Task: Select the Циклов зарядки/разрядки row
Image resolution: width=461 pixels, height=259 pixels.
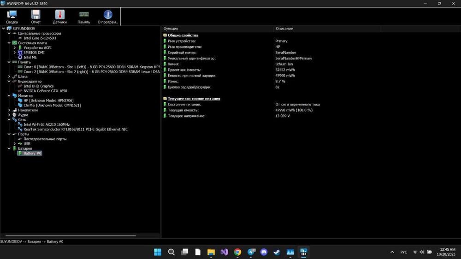Action: [x=311, y=87]
